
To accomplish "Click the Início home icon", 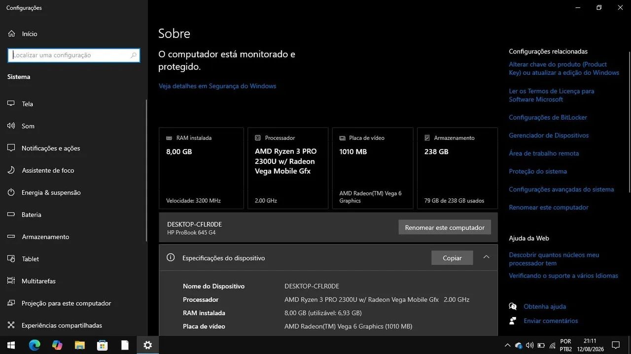I will pos(11,33).
